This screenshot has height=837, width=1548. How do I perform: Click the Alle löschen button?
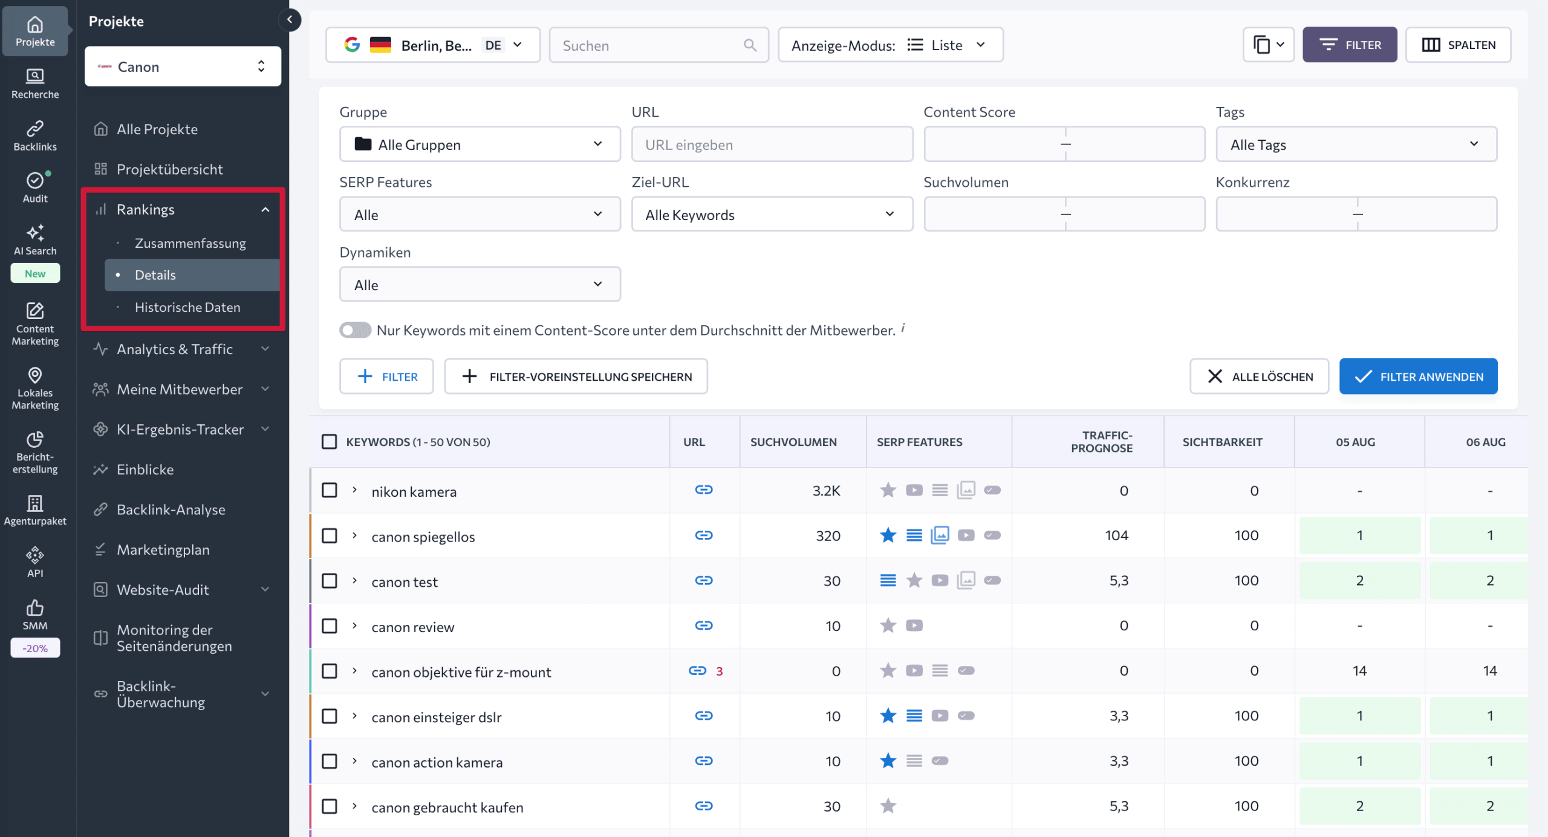coord(1259,376)
